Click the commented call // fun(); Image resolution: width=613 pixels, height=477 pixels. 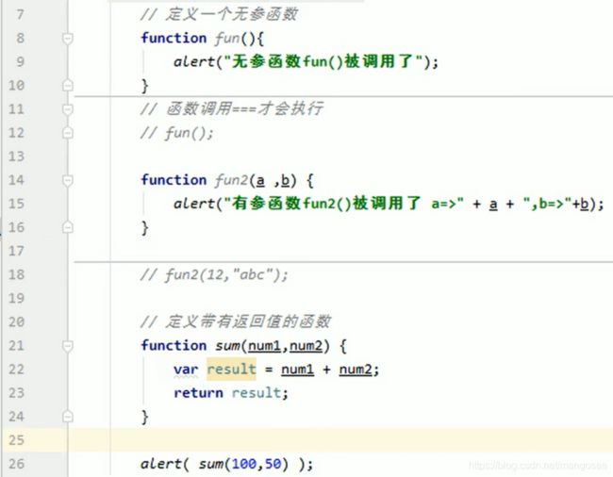click(177, 133)
